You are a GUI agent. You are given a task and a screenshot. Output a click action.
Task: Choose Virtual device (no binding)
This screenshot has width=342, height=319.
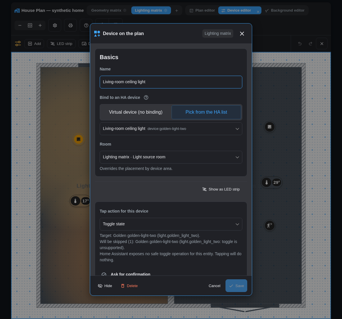point(136,112)
